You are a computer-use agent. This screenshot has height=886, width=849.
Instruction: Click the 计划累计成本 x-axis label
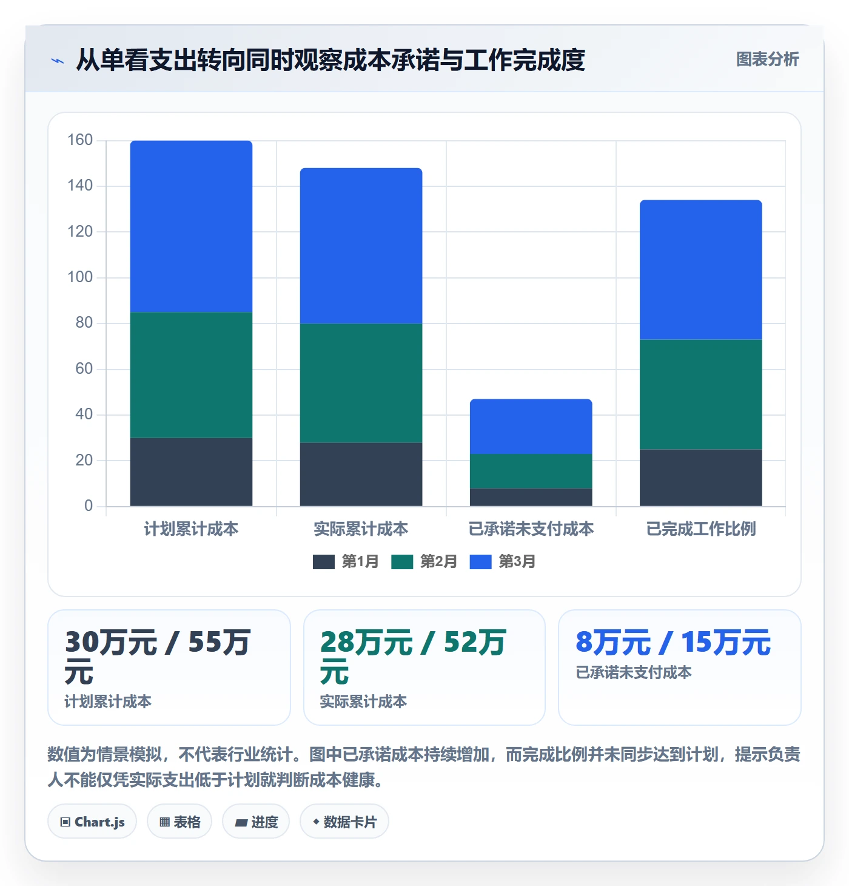[192, 529]
